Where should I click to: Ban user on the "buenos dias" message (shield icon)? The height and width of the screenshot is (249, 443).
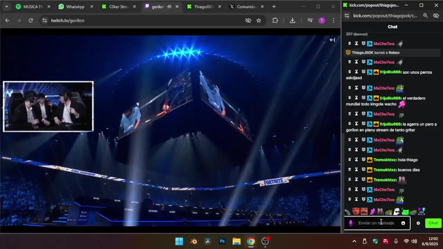click(x=363, y=170)
